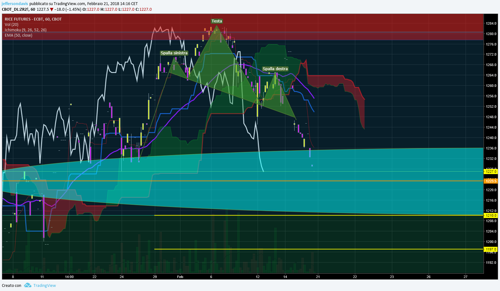Click the yellow 1227.0 price tag
Screen dimensions: 500x291
pyautogui.click(x=491, y=172)
